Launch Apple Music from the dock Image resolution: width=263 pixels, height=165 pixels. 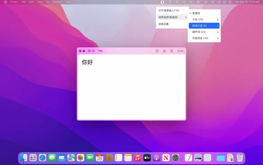[x=137, y=158]
